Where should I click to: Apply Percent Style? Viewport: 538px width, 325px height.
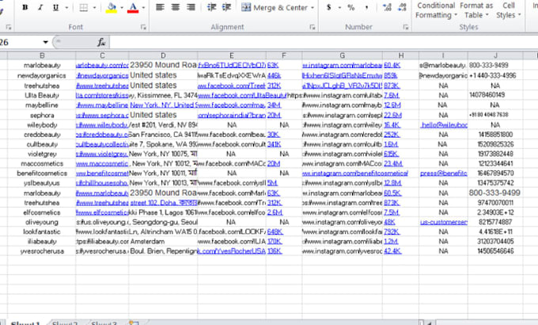(x=350, y=7)
